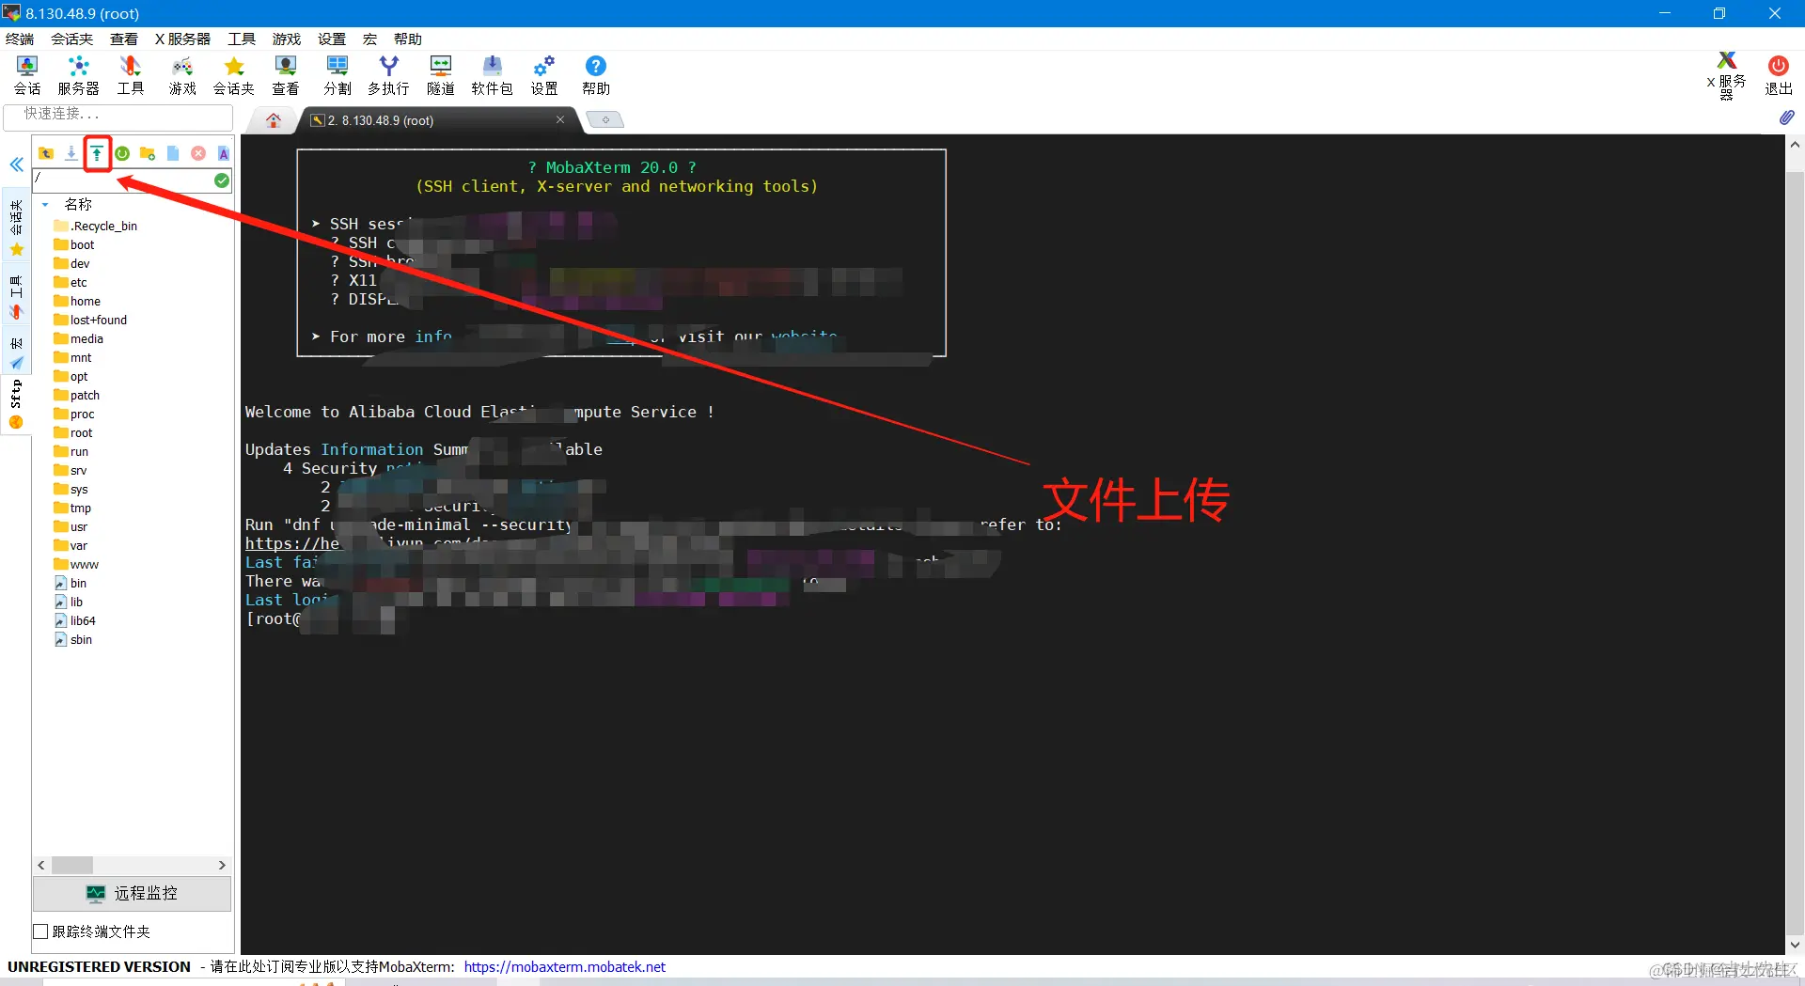1805x986 pixels.
Task: Click the SFTP path input field
Action: pyautogui.click(x=122, y=180)
